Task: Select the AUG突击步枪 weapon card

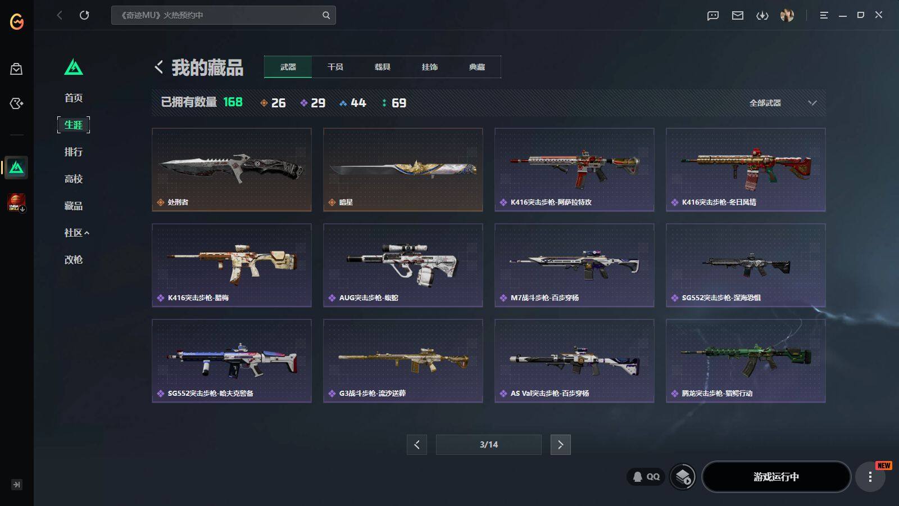Action: pyautogui.click(x=403, y=265)
